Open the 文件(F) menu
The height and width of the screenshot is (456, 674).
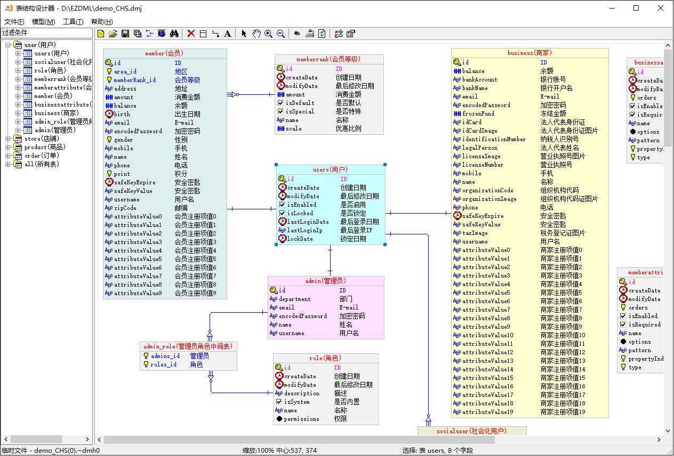point(14,22)
